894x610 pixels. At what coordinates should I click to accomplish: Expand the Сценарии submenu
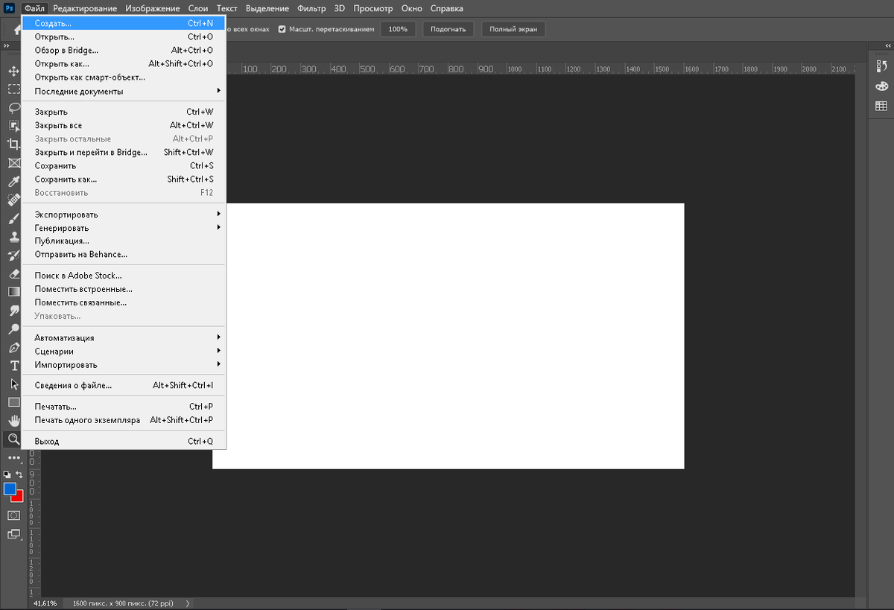pyautogui.click(x=123, y=351)
